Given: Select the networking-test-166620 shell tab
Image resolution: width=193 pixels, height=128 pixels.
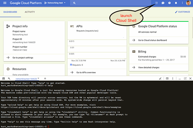Looking at the screenshot, I should [26, 79].
